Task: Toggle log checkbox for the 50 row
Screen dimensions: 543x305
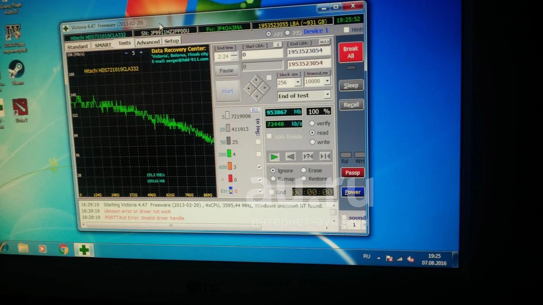Action: click(258, 142)
